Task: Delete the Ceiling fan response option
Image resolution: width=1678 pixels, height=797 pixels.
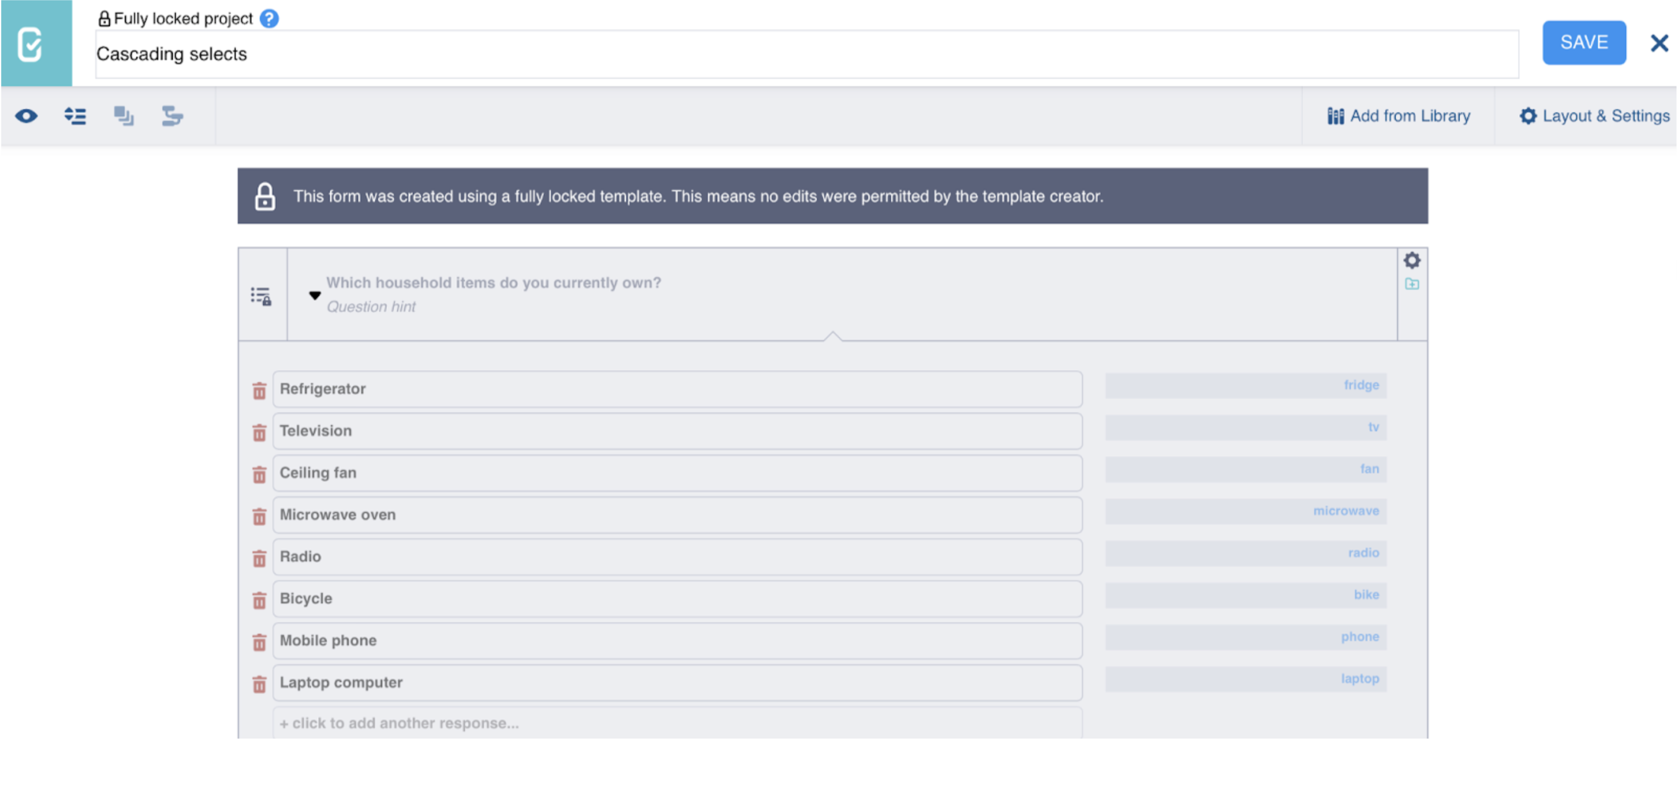Action: [260, 475]
